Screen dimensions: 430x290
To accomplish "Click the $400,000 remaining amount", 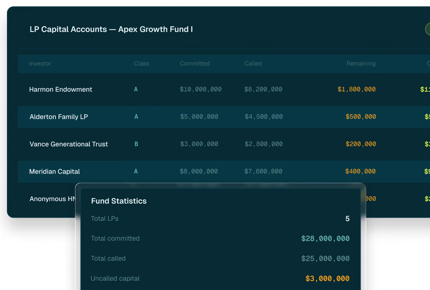I will tap(360, 172).
